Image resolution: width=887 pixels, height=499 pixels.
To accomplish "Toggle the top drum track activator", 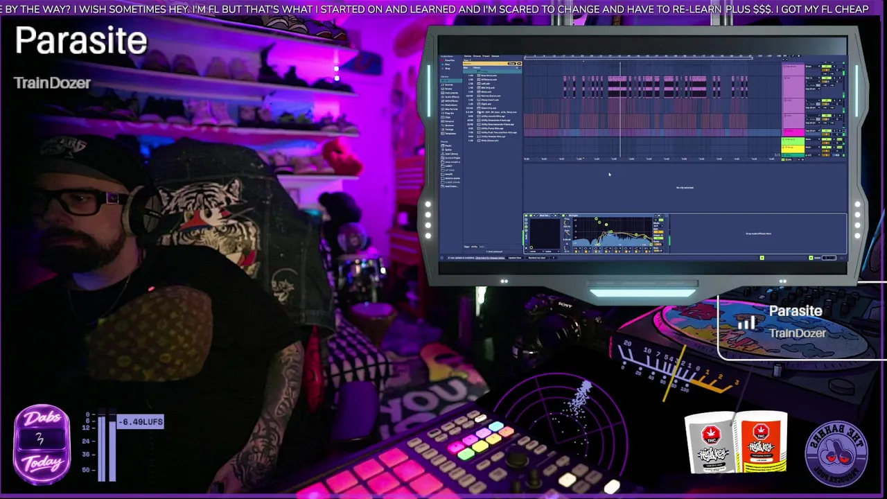I will pyautogui.click(x=827, y=67).
